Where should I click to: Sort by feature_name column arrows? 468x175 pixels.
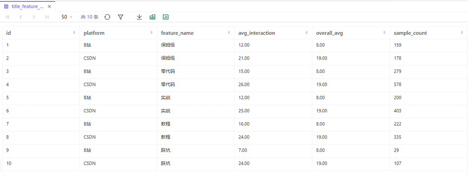[x=229, y=33]
